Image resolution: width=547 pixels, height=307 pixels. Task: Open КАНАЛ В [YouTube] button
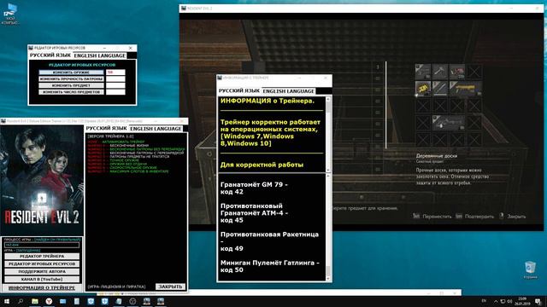(x=42, y=279)
